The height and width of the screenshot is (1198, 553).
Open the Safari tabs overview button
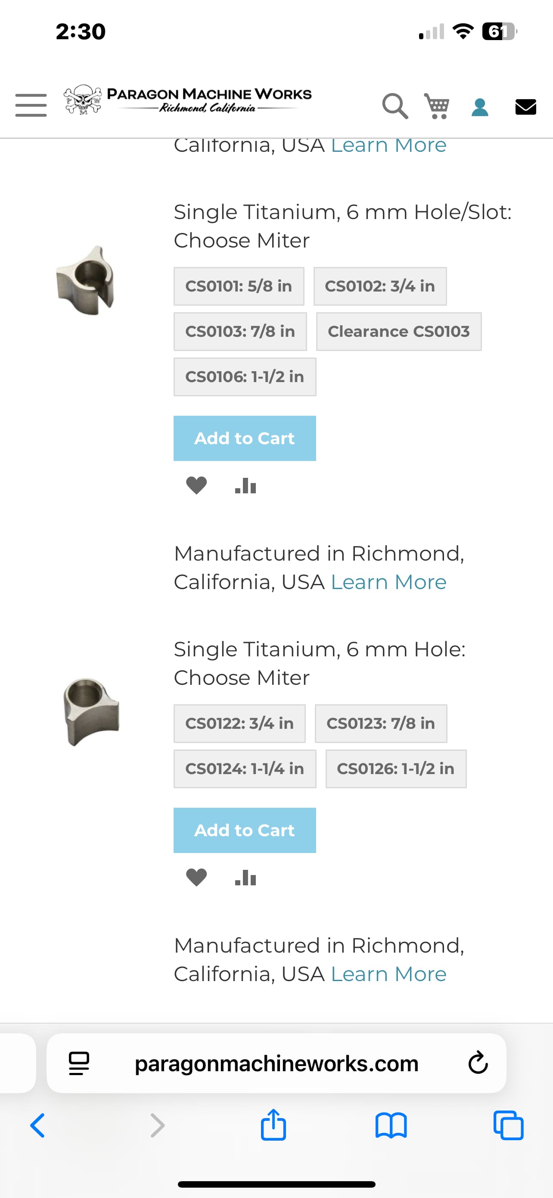point(509,1126)
